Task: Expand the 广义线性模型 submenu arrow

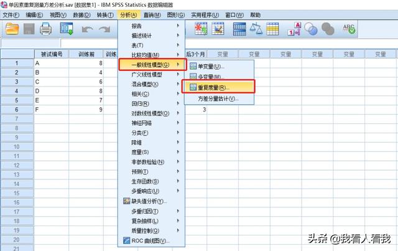Action: coord(178,74)
